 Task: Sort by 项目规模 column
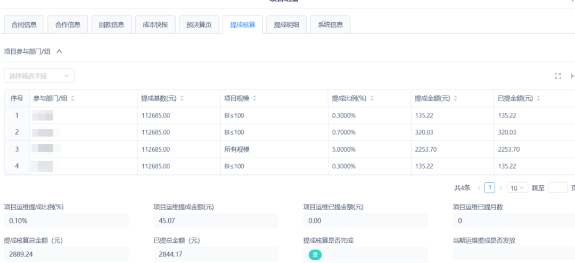tap(254, 98)
